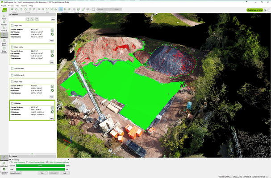Open the Index Calculator view
271x178 pixels.
click(4, 50)
